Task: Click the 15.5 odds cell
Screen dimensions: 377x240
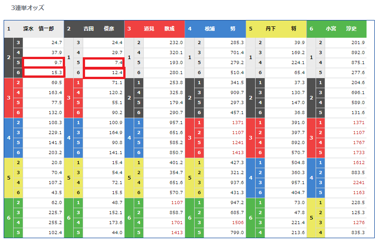Action: [104, 193]
